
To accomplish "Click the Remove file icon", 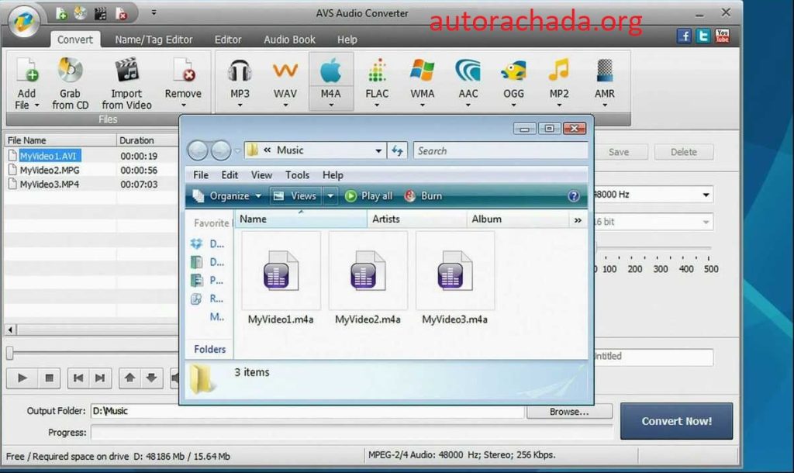I will 183,70.
